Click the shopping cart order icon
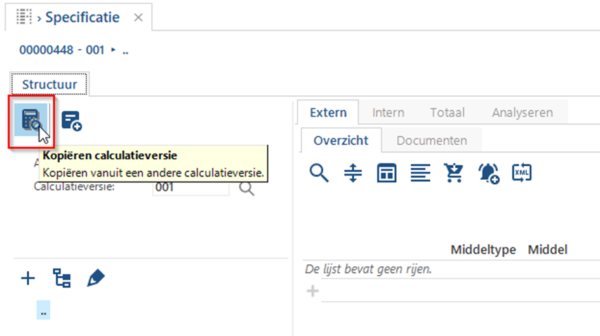600x336 pixels. (454, 173)
